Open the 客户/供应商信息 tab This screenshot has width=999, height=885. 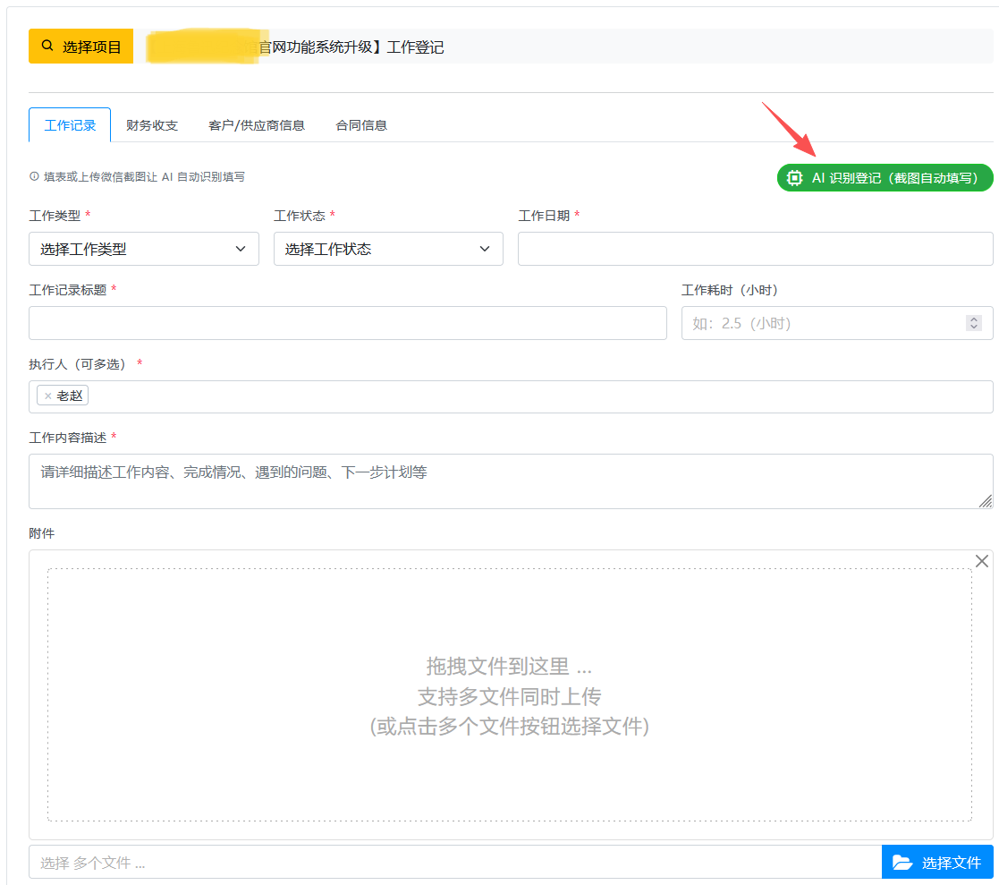point(256,125)
